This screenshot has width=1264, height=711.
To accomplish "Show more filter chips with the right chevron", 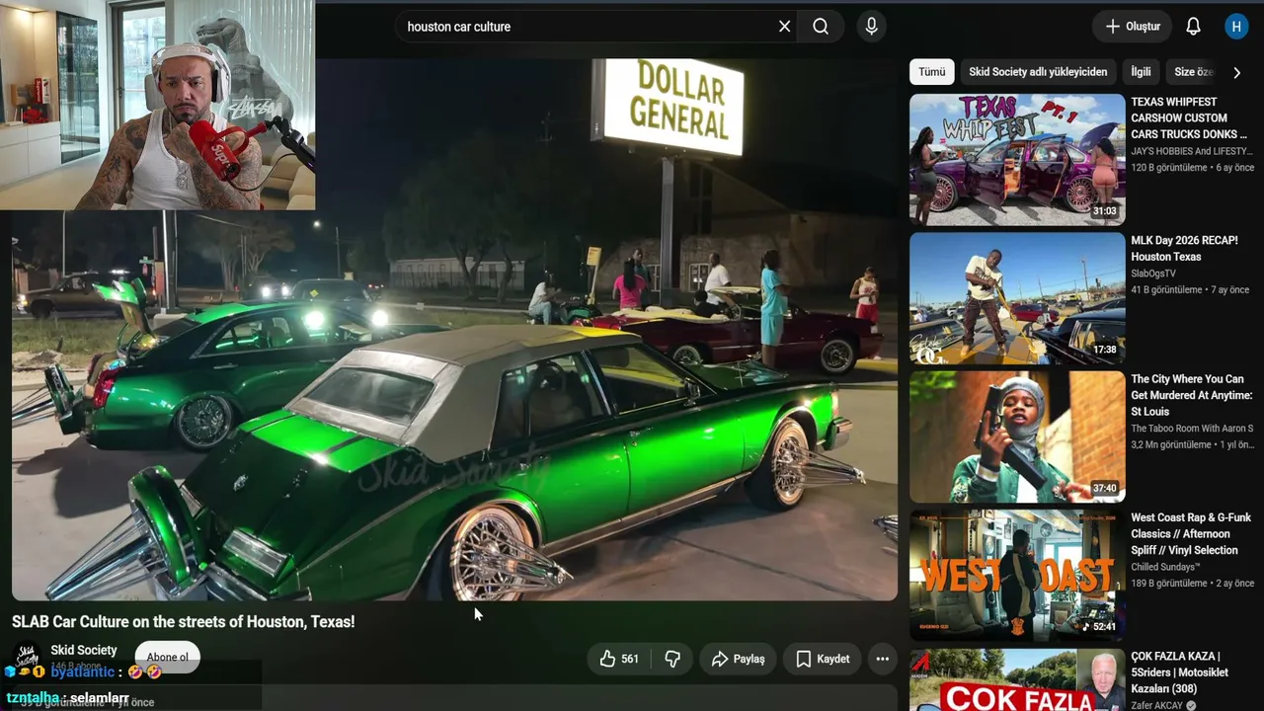I will pyautogui.click(x=1236, y=72).
